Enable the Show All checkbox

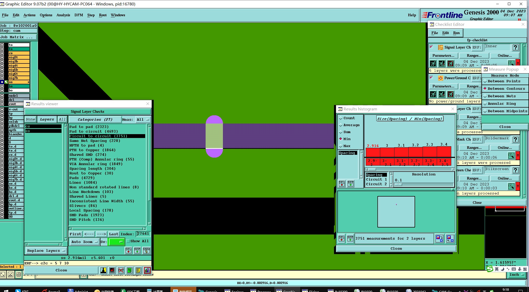point(128,241)
